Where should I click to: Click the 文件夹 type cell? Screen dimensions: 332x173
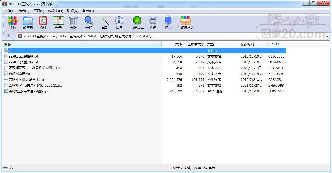[212, 50]
